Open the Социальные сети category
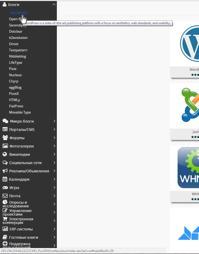 [x=25, y=163]
